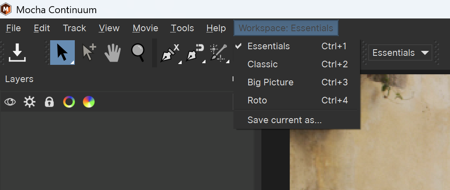Click the layer gear tracking icon
Image resolution: width=450 pixels, height=190 pixels.
click(x=30, y=102)
